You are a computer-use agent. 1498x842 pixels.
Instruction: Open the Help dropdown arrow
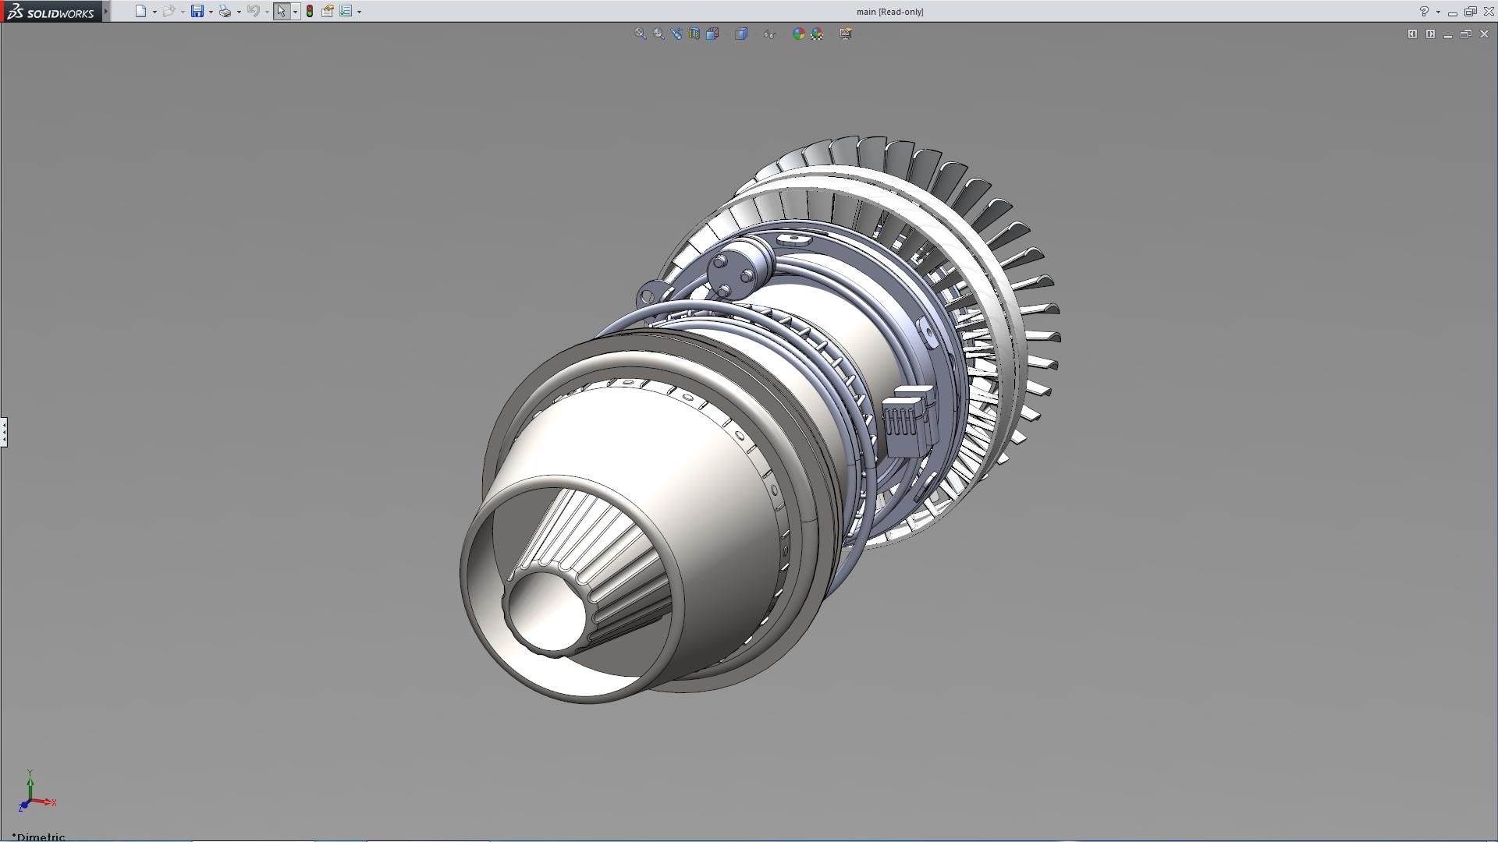pyautogui.click(x=1438, y=12)
